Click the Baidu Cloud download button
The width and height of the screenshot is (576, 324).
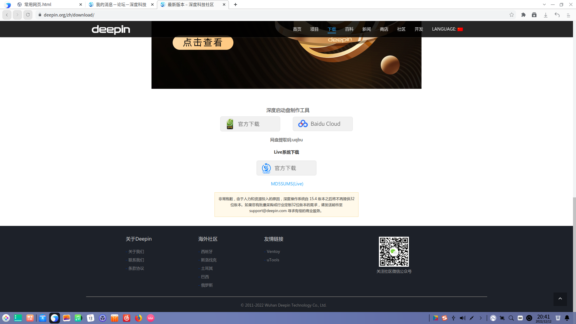[322, 124]
